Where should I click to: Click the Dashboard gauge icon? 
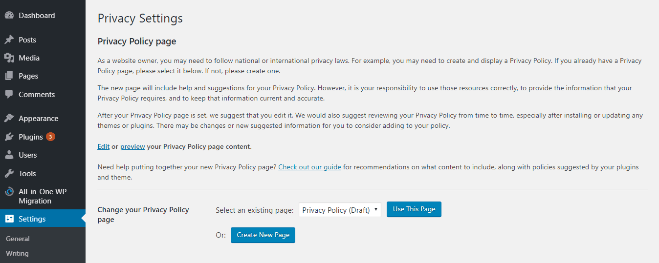point(9,15)
